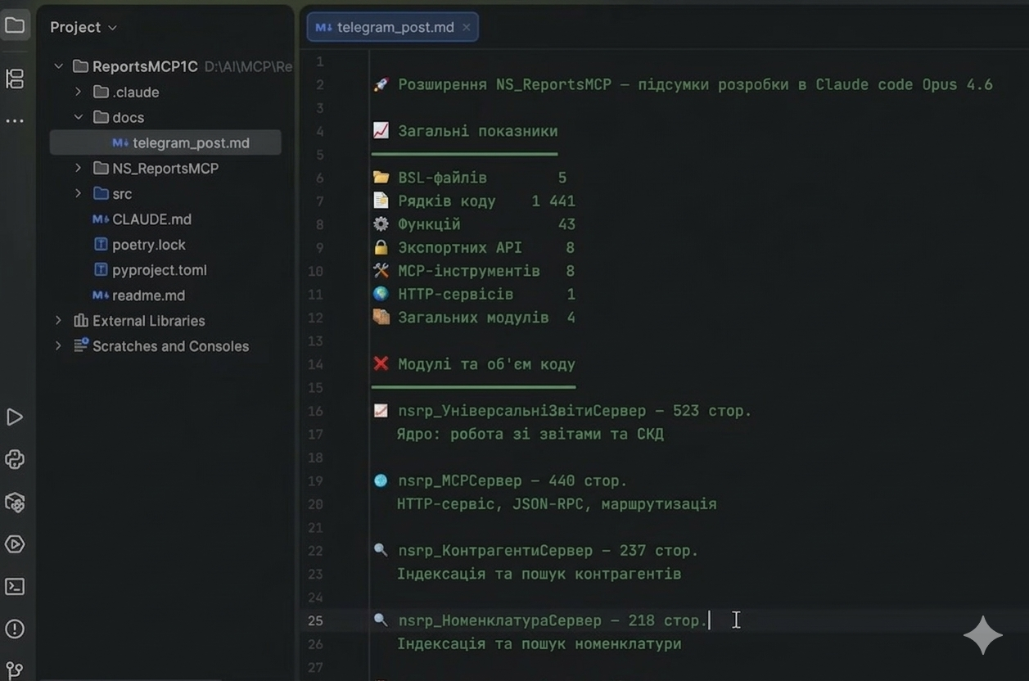Open the Services tool window icon
Viewport: 1029px width, 681px height.
pos(15,544)
